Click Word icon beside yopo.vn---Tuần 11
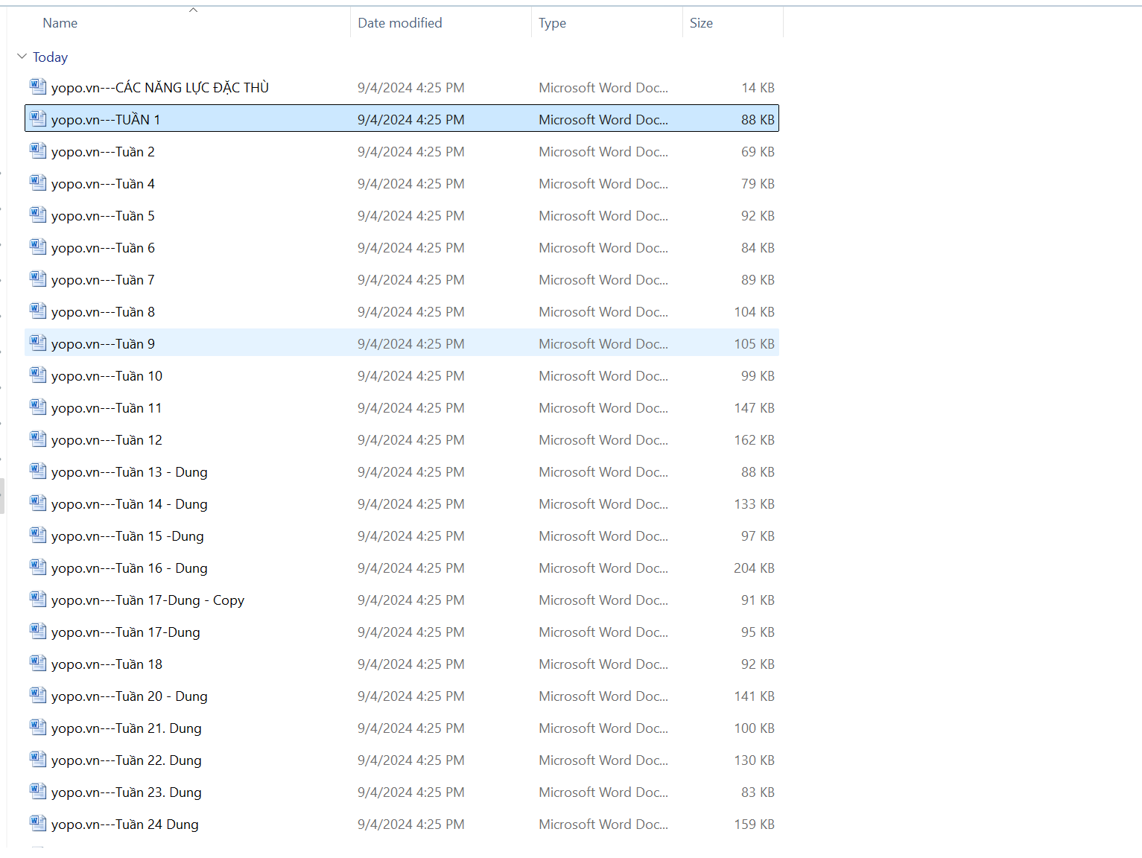The height and width of the screenshot is (858, 1142). click(38, 407)
